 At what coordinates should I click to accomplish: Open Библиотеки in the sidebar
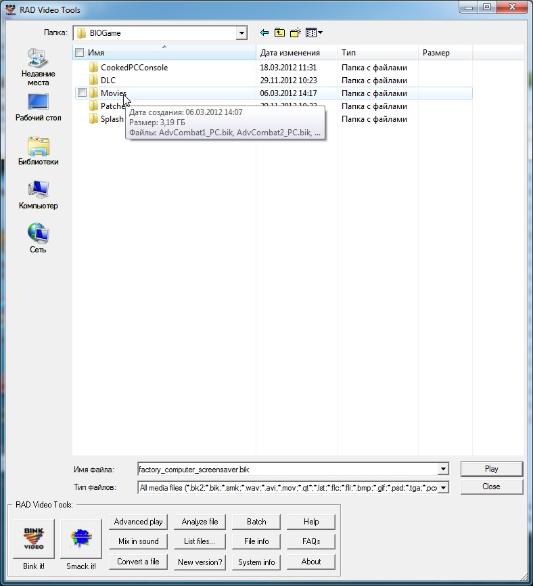[38, 152]
